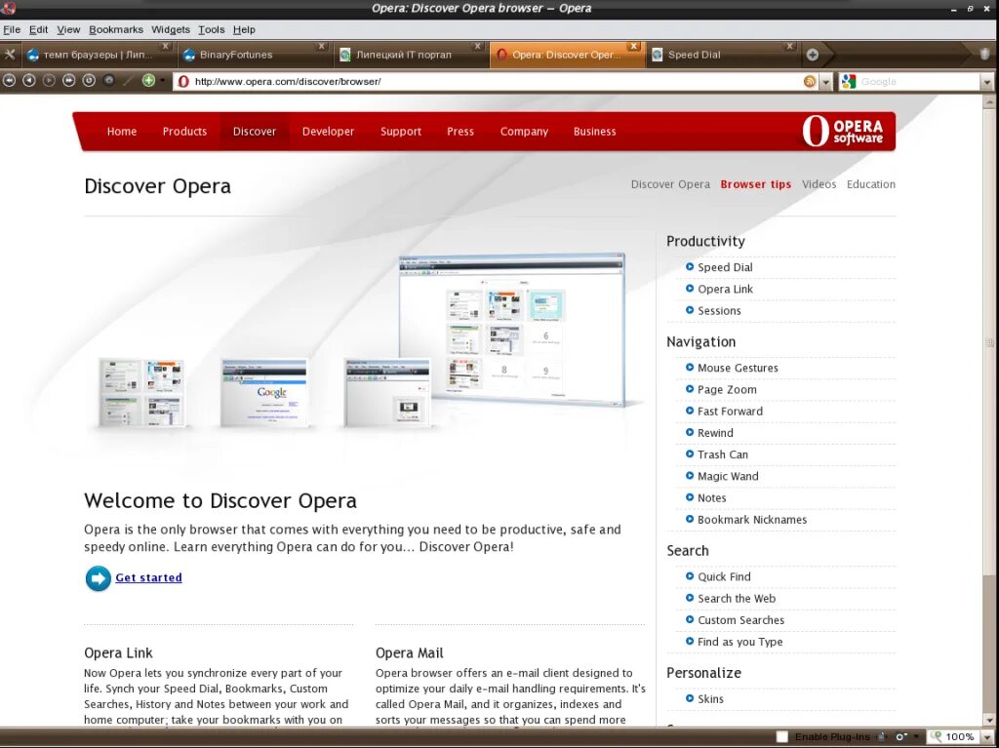Open Quick Find link under Search
The width and height of the screenshot is (999, 748).
pos(724,576)
